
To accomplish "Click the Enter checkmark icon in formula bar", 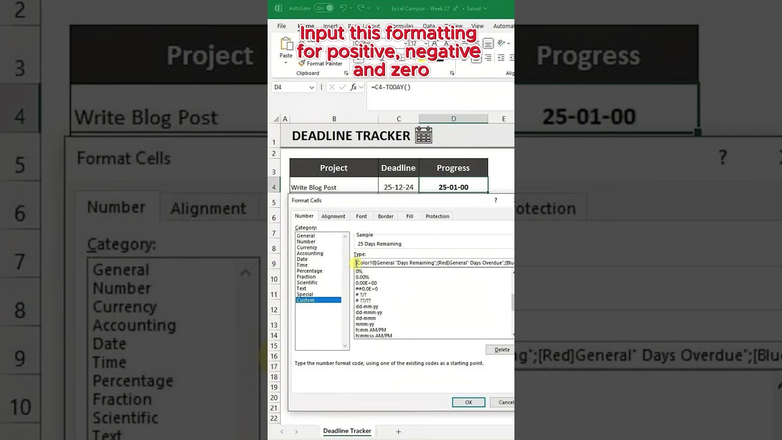I will [x=342, y=87].
